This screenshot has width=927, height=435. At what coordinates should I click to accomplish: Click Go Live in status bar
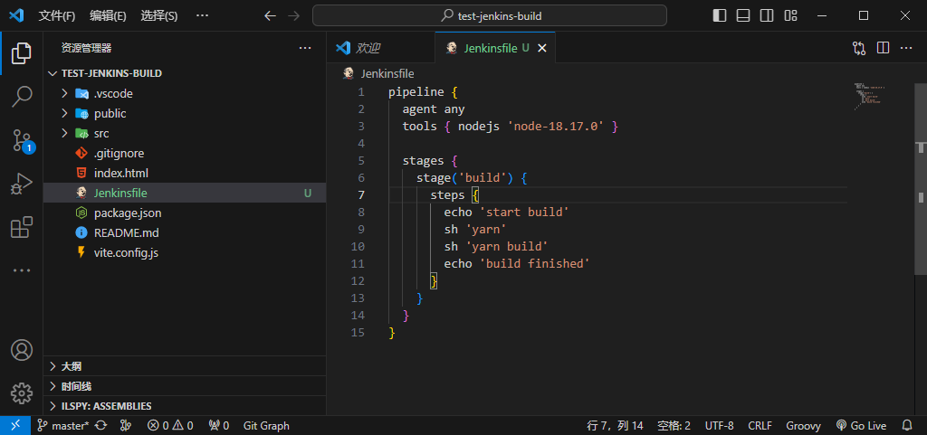coord(862,426)
